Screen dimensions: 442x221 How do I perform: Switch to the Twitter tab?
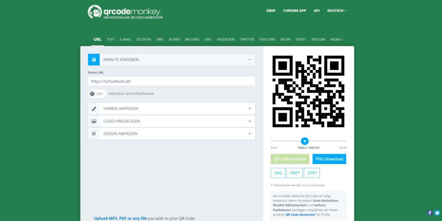pyautogui.click(x=247, y=39)
